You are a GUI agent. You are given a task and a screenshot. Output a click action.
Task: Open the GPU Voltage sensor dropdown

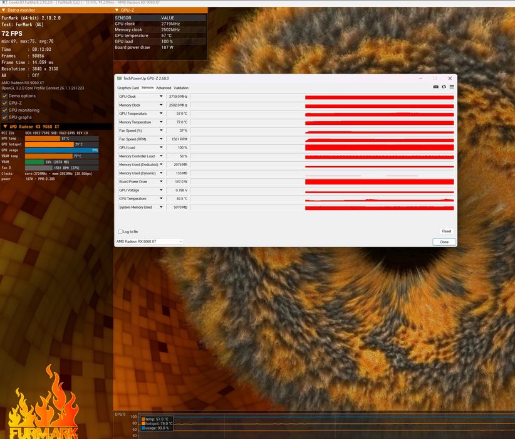[x=161, y=190]
